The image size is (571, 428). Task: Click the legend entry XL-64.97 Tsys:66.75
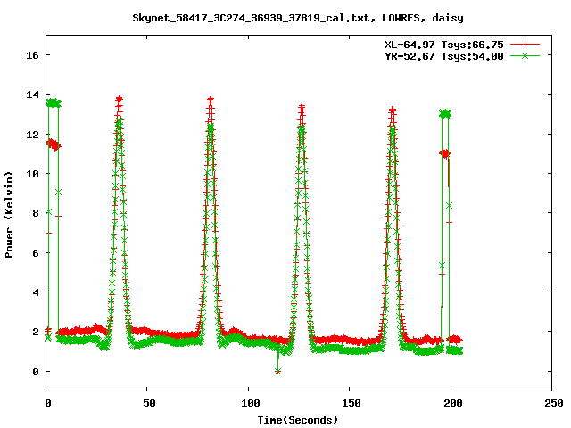[444, 45]
